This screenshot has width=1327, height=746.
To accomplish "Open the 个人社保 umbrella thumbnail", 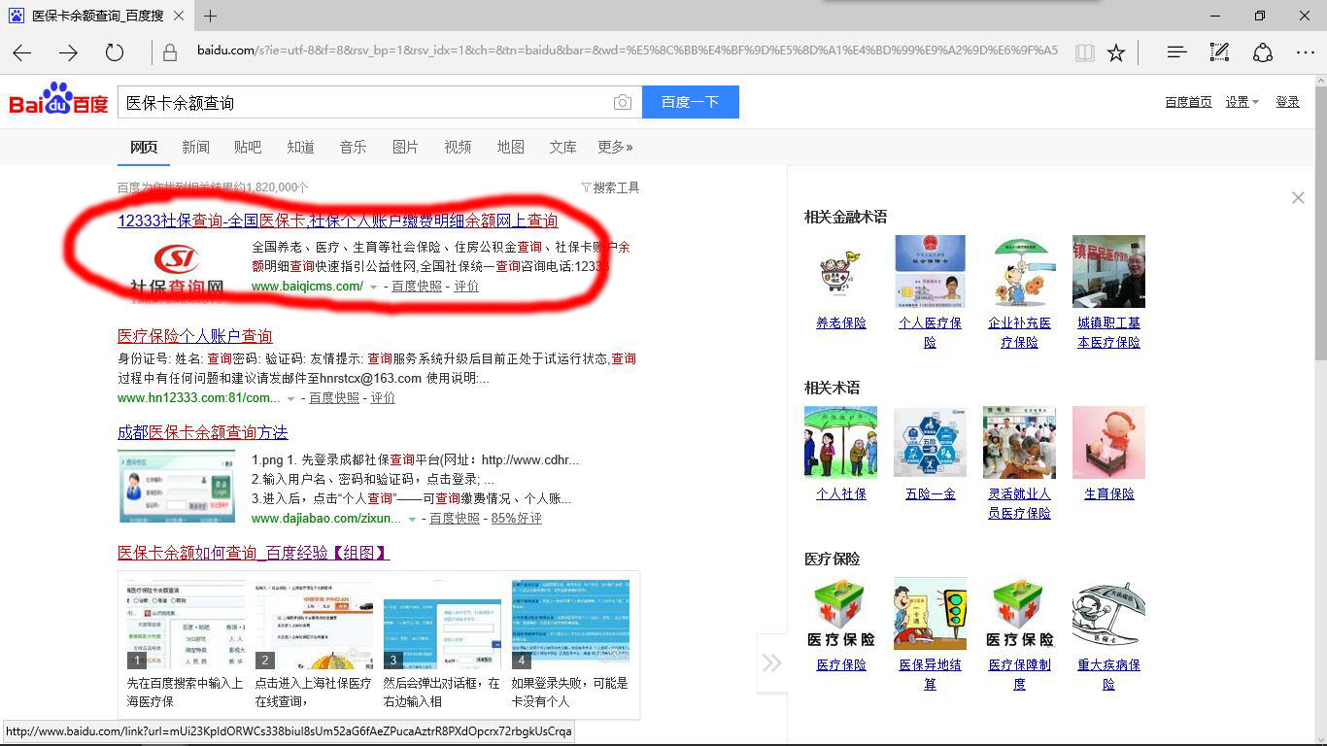I will tap(841, 442).
